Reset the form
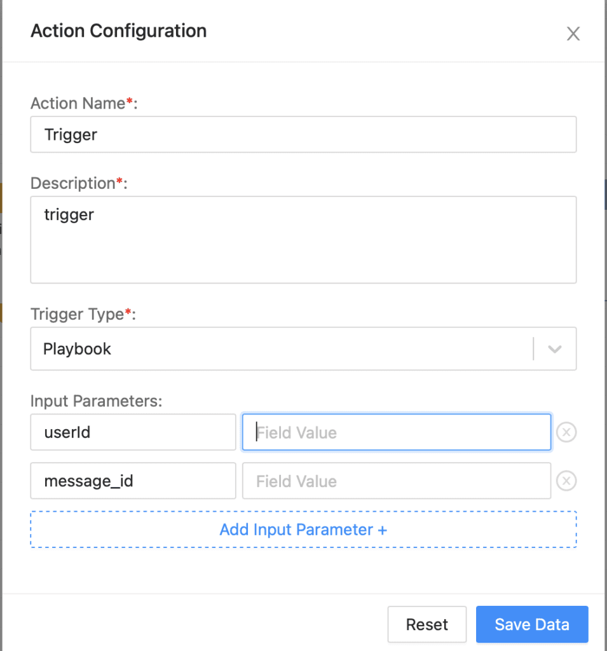Screen dimensions: 607x651 click(427, 624)
